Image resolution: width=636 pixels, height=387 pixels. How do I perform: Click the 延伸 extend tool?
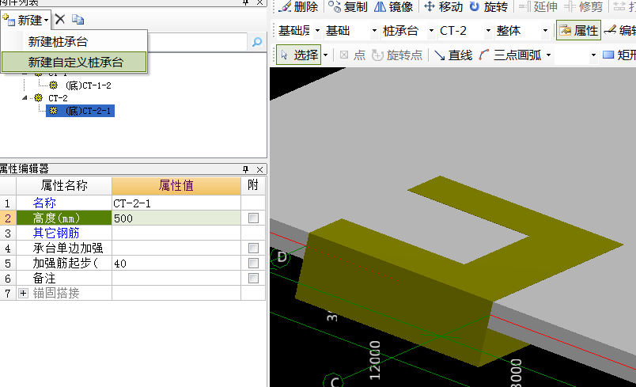538,6
